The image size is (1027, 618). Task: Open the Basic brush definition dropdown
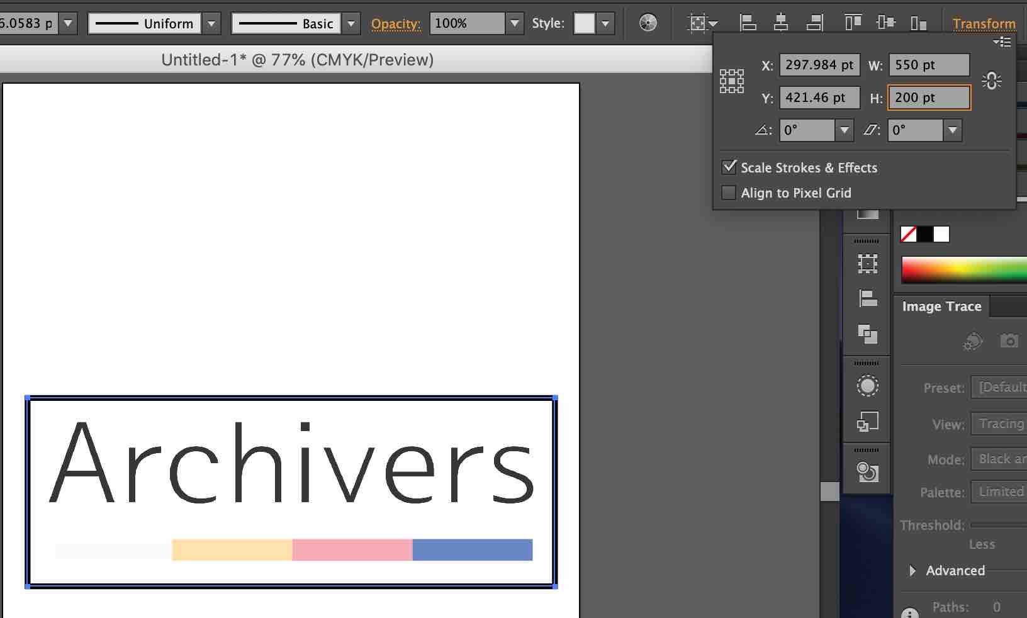(x=351, y=24)
